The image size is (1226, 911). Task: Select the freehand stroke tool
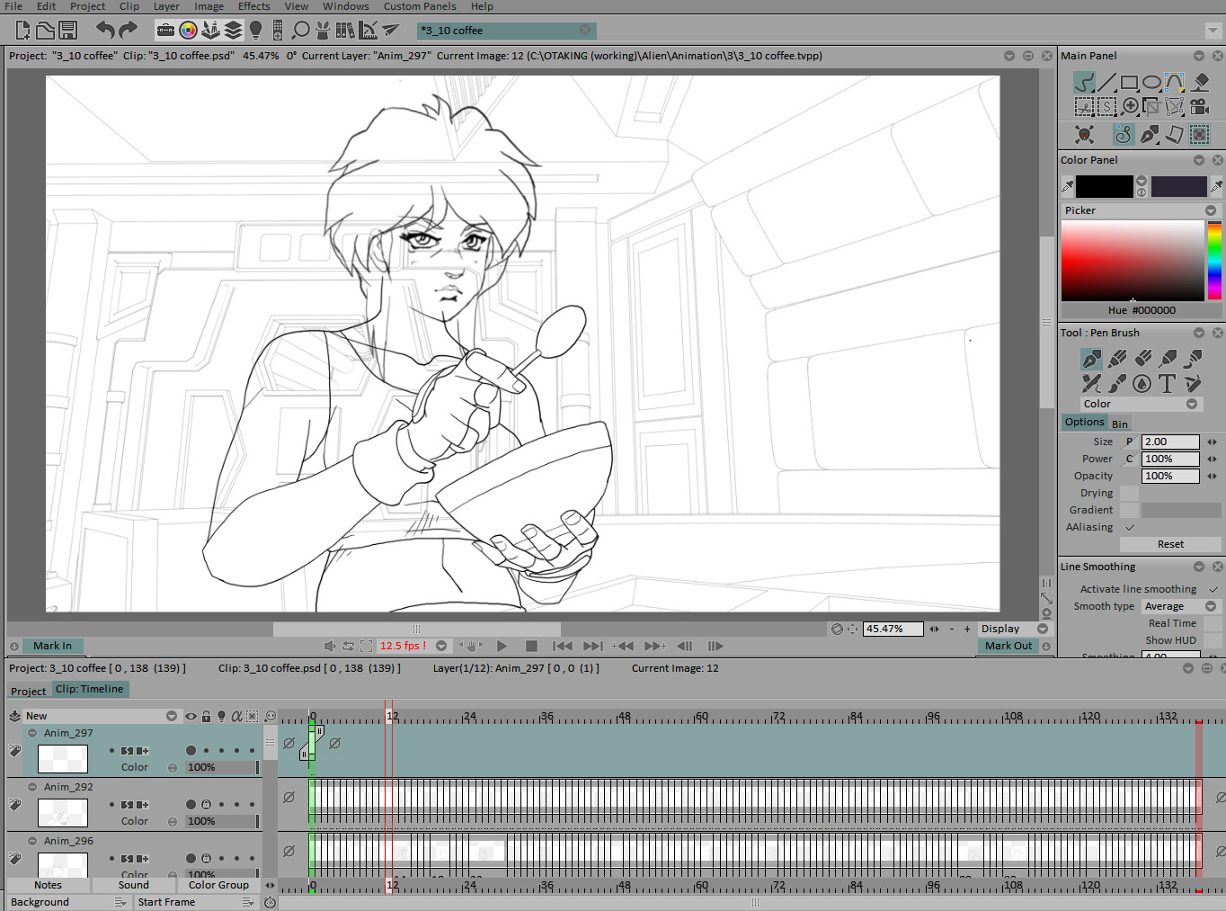point(1084,83)
